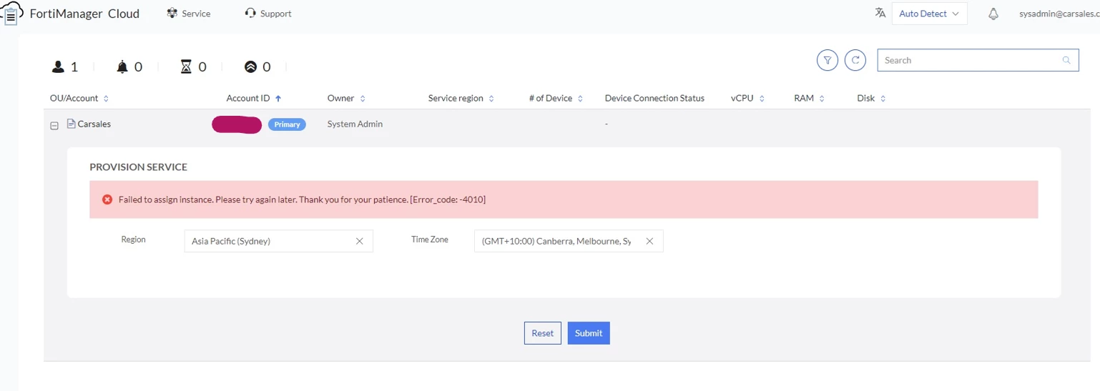Click the upgrade arrow counter icon
The image size is (1100, 391).
(x=250, y=66)
